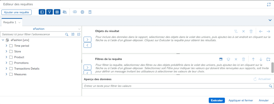Expand the Transactions Details folder
Image resolution: width=274 pixels, height=104 pixels.
point(6,69)
